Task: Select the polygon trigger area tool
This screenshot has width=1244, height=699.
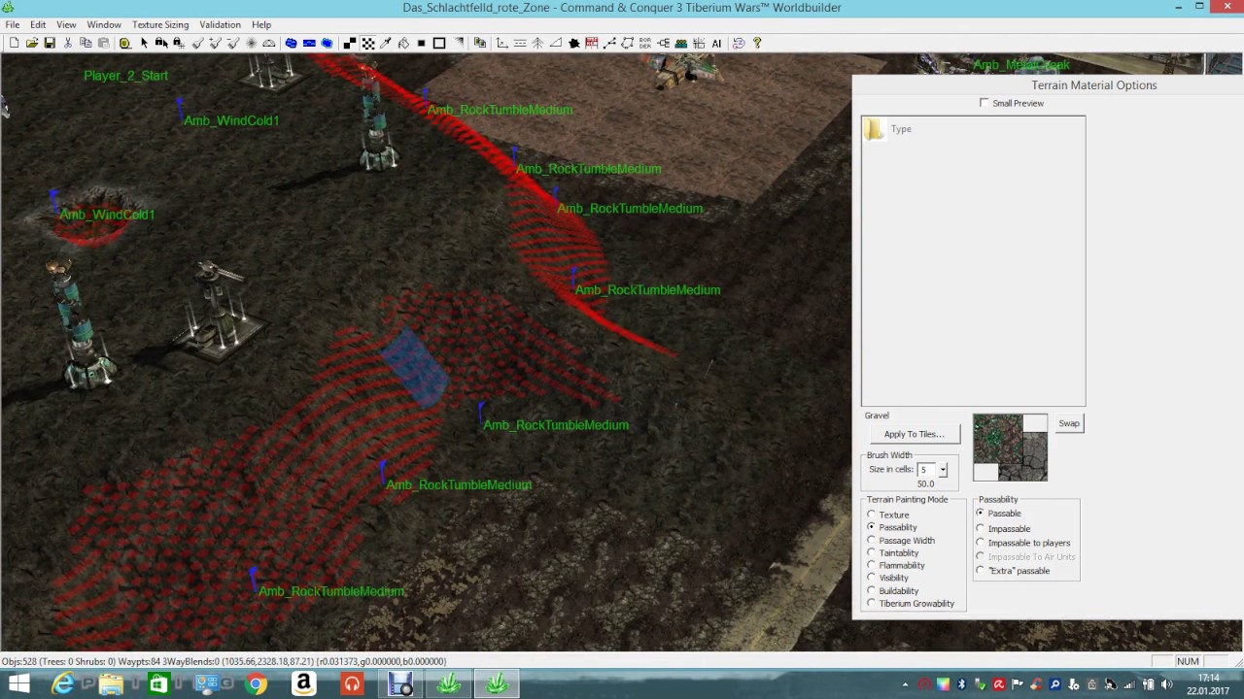Action: [628, 43]
